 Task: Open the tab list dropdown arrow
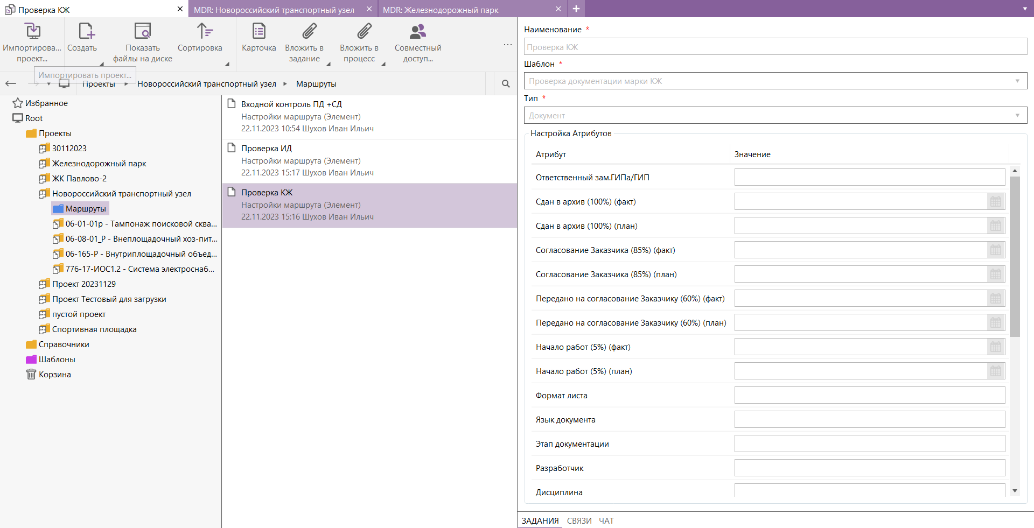1025,9
